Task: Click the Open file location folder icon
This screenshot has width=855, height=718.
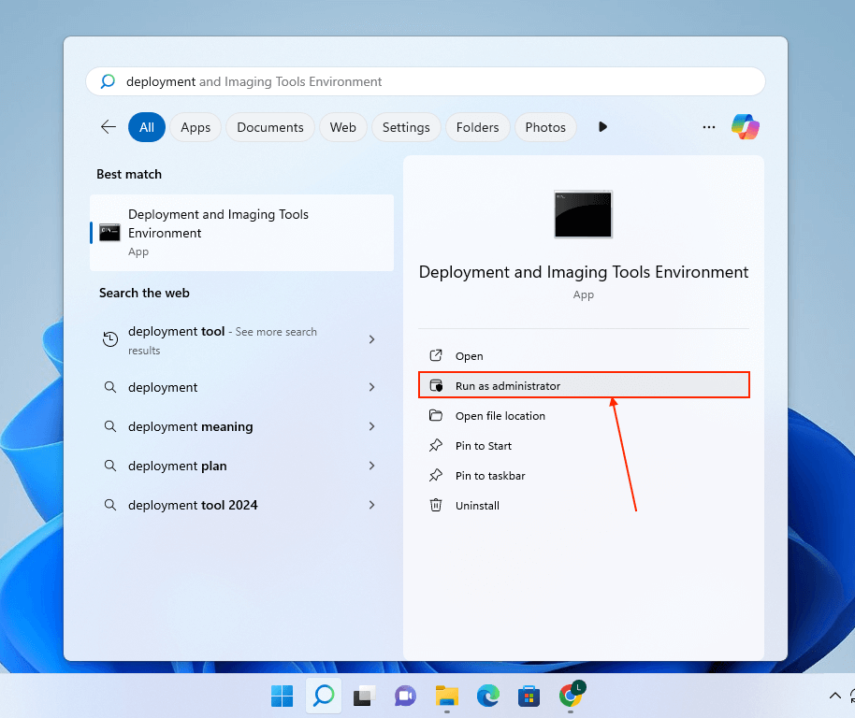Action: pyautogui.click(x=435, y=415)
